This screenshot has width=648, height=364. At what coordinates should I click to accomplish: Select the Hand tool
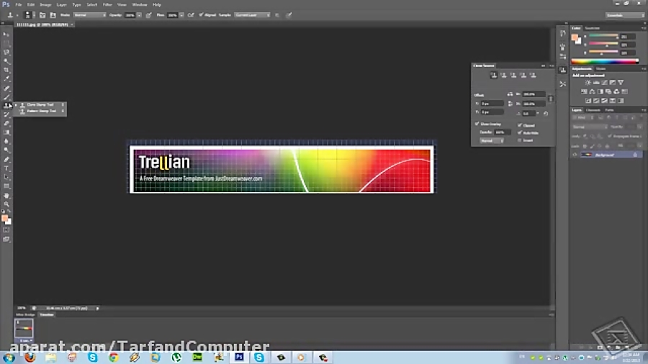click(6, 196)
